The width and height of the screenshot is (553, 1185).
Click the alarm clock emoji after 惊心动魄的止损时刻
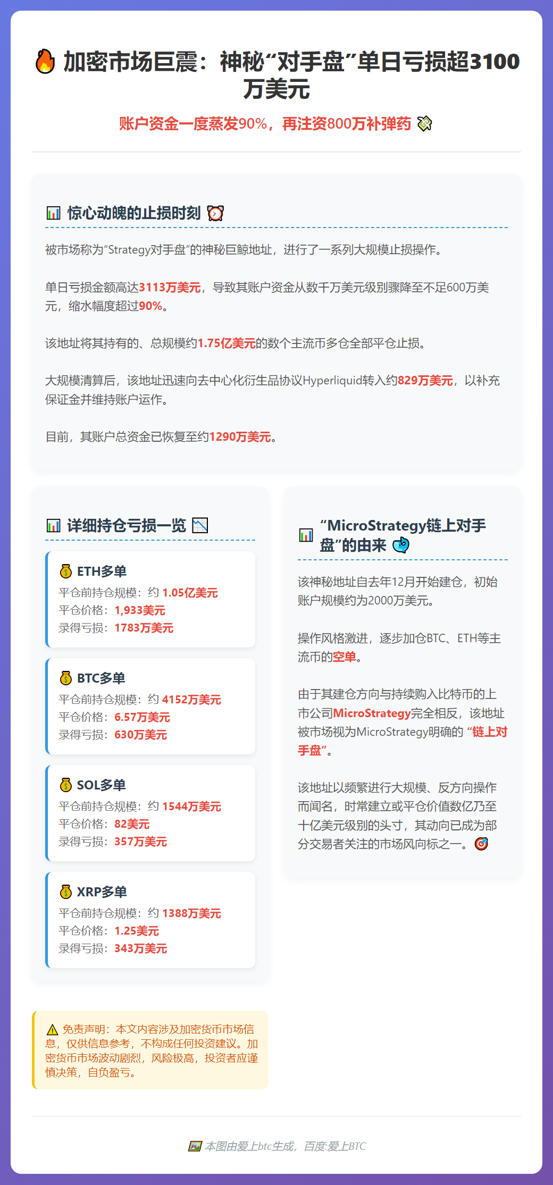215,213
